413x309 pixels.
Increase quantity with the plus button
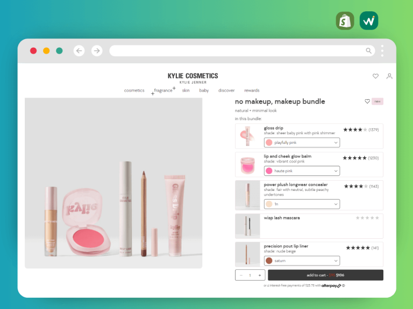click(260, 275)
